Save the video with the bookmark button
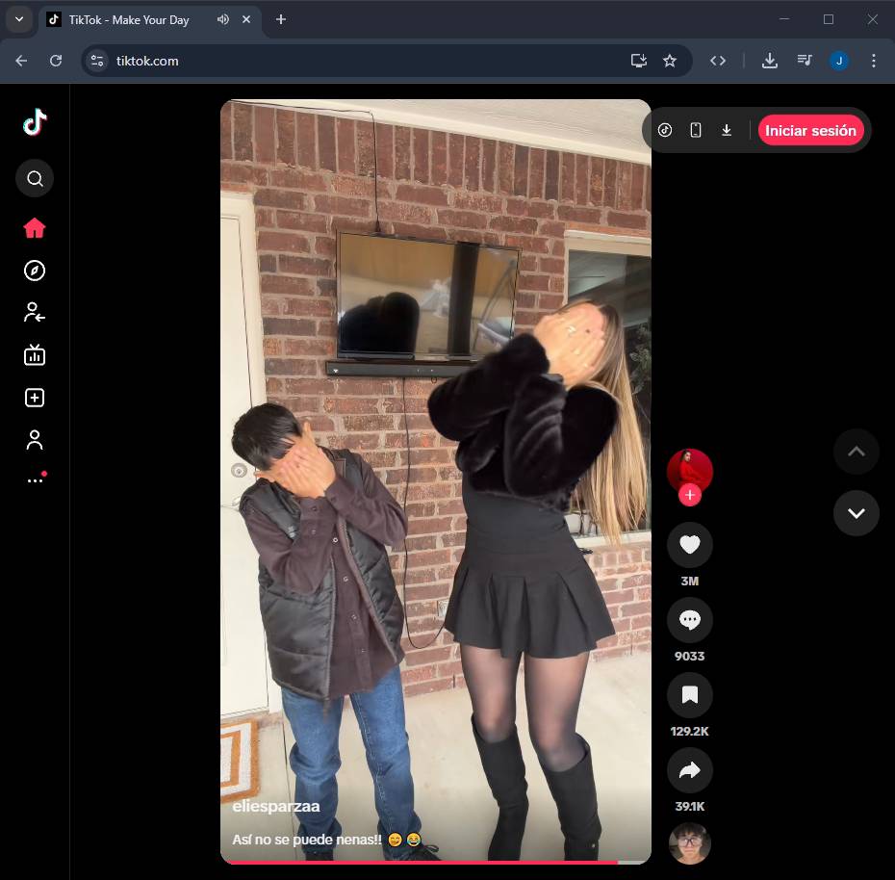895x880 pixels. coord(689,694)
